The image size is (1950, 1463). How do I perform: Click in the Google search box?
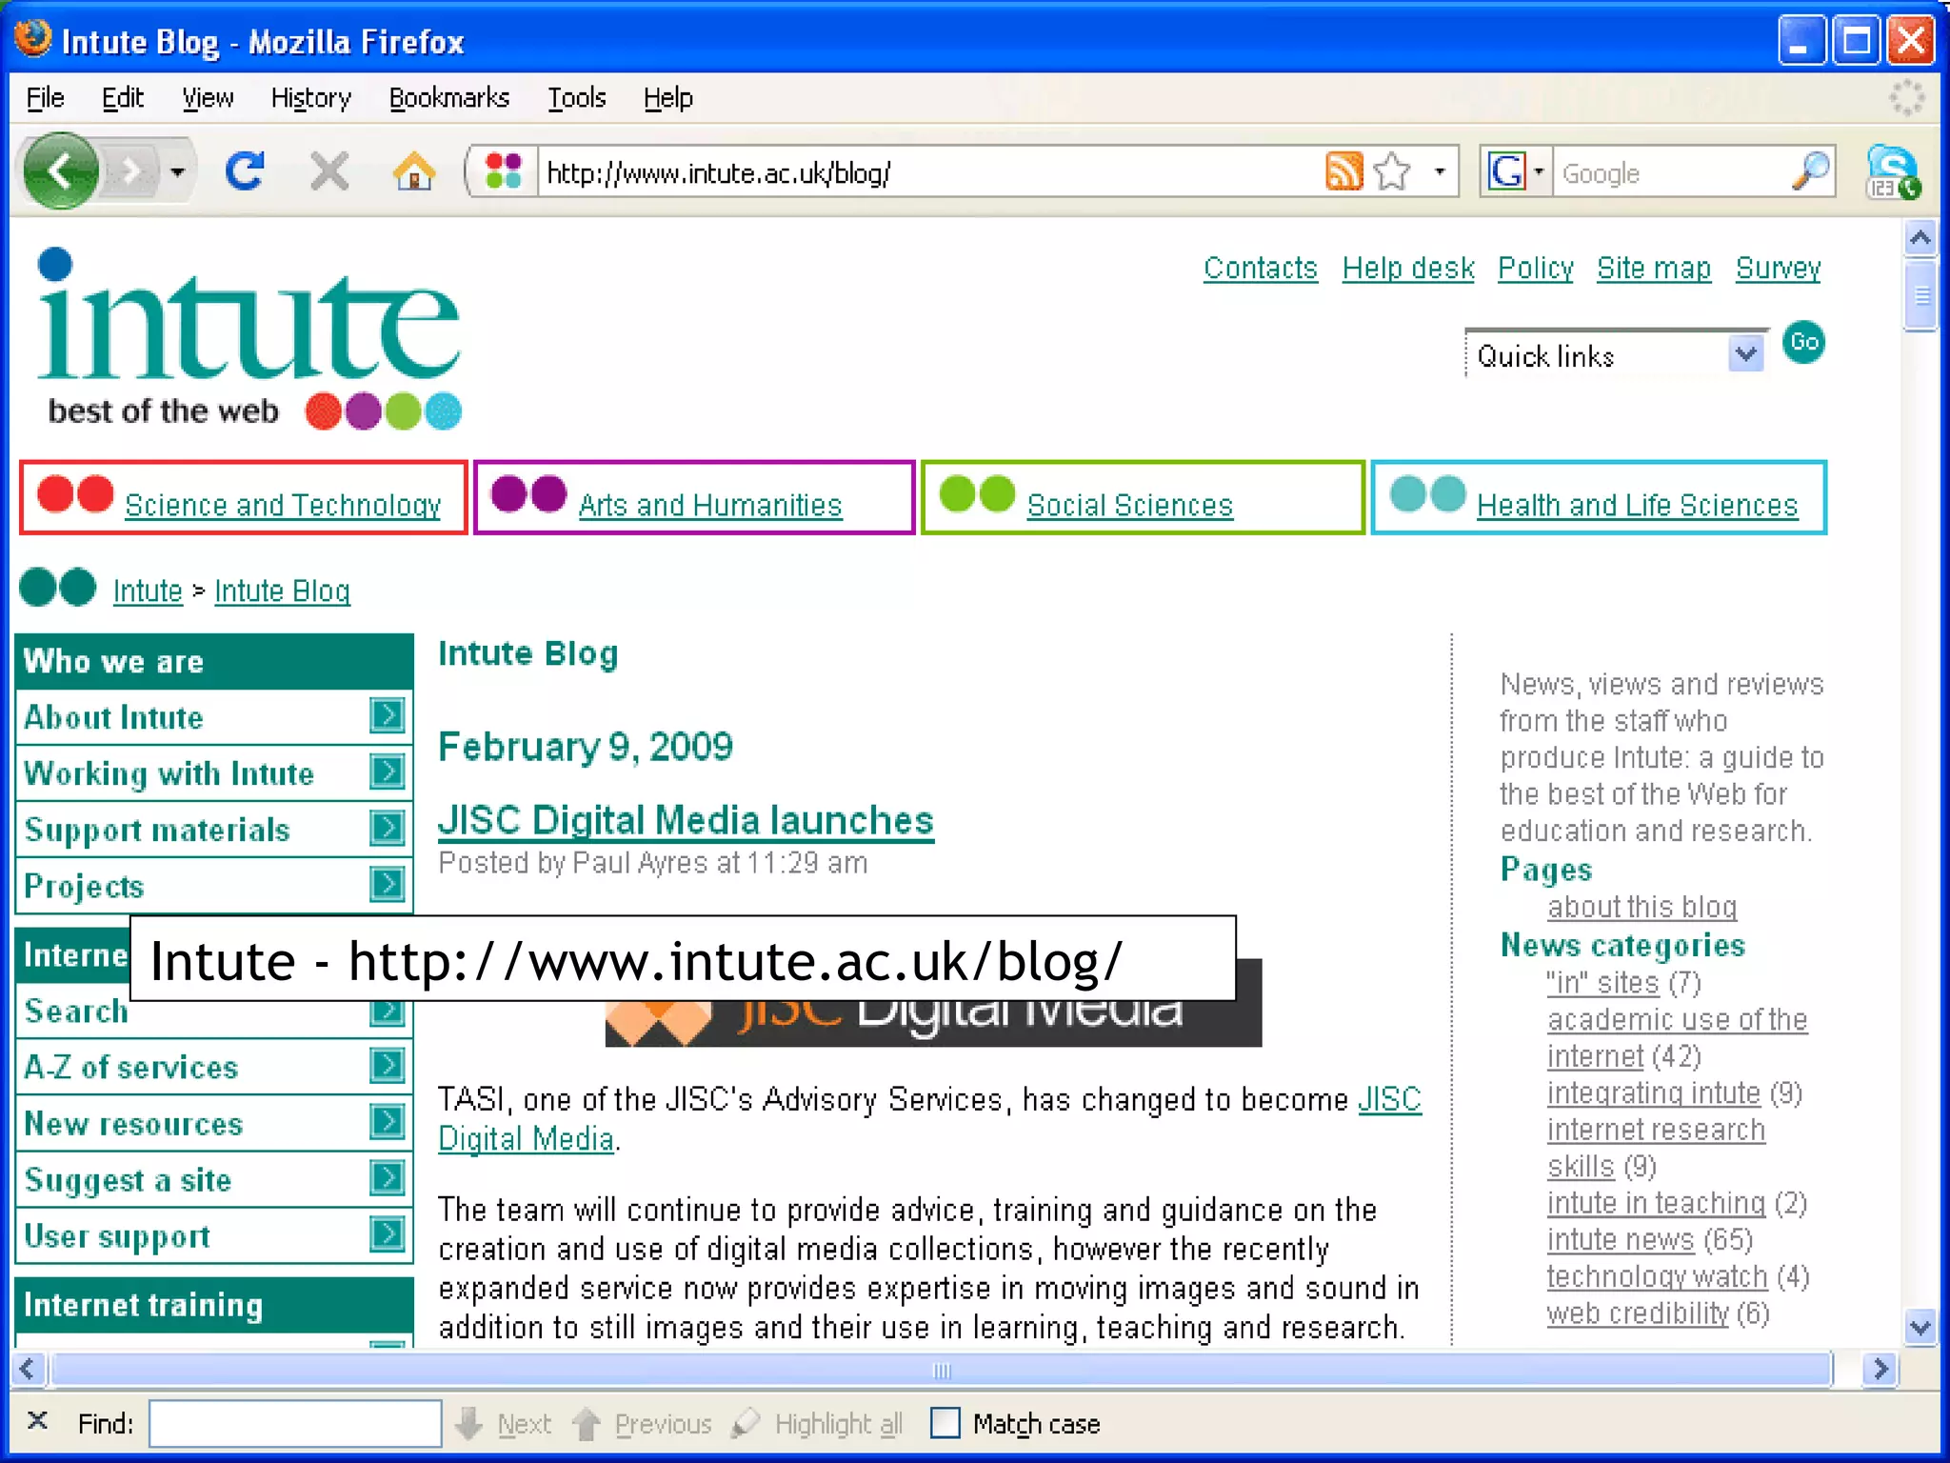click(x=1672, y=173)
